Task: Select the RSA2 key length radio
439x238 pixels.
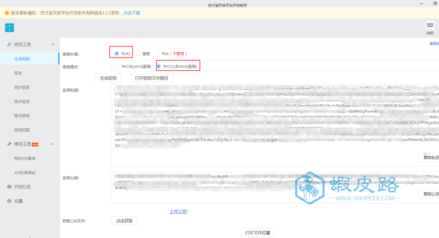Action: pyautogui.click(x=116, y=53)
